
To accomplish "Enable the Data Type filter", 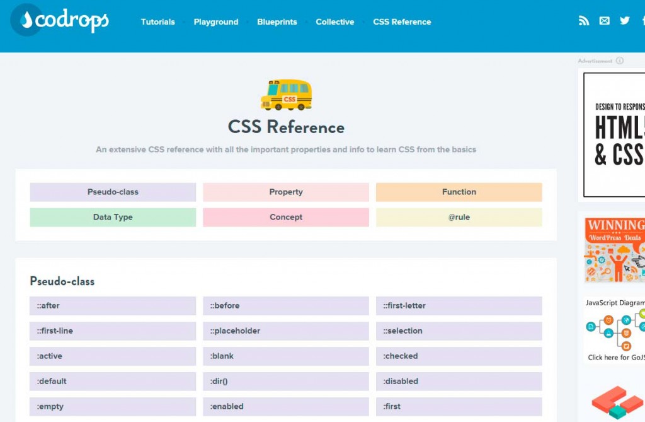I will pos(113,217).
